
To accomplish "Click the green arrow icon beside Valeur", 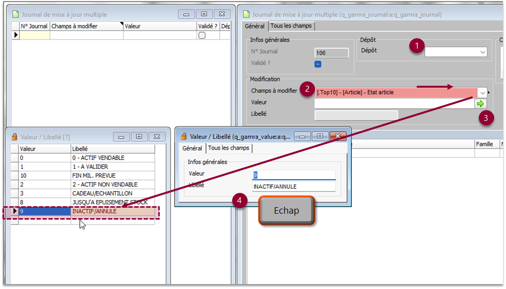I will pyautogui.click(x=480, y=104).
